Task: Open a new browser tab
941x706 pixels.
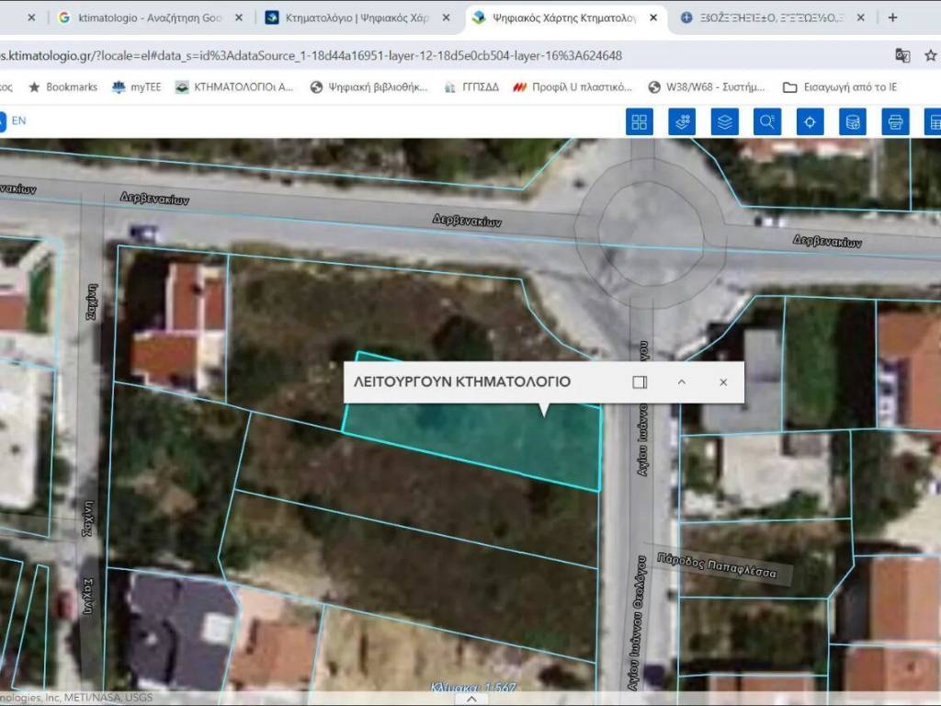Action: tap(892, 17)
